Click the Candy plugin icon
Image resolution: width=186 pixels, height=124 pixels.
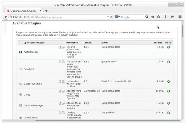point(20,95)
